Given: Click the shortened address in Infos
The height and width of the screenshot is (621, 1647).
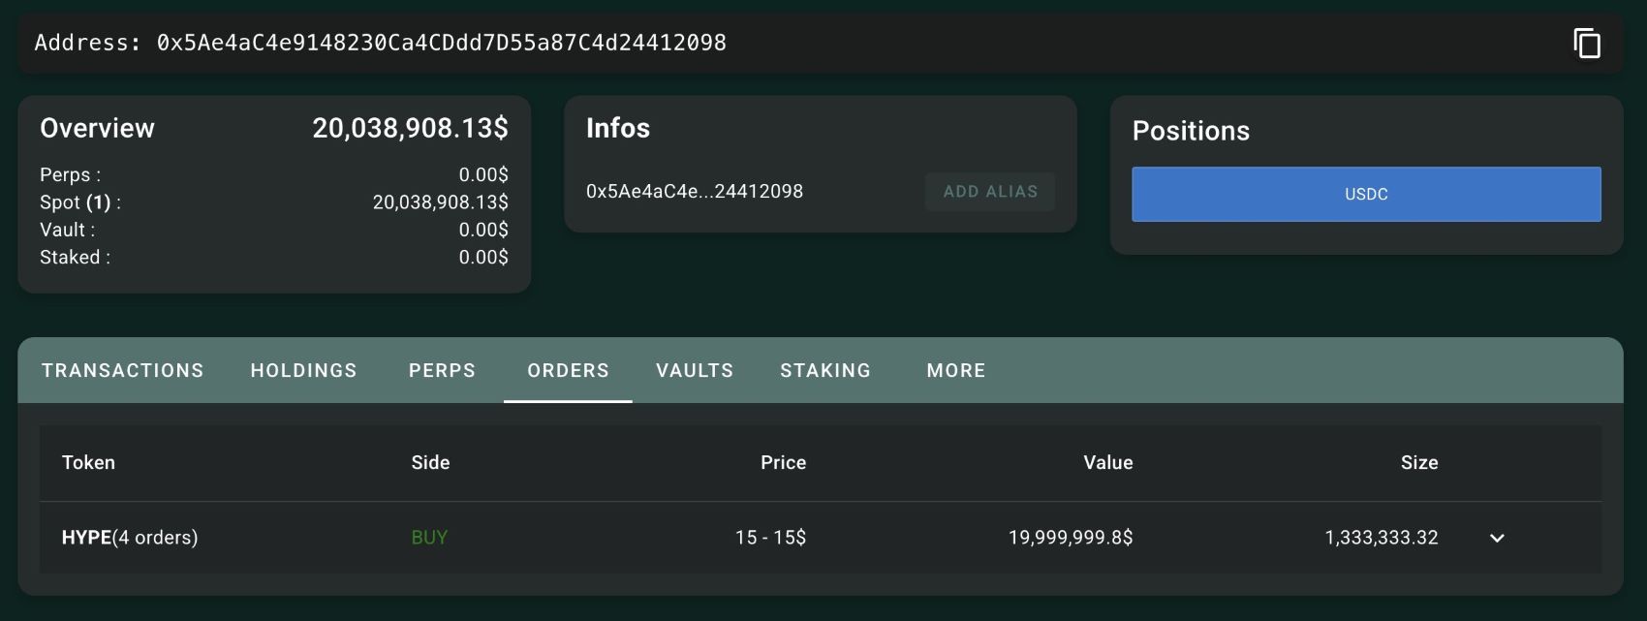Looking at the screenshot, I should pos(694,192).
